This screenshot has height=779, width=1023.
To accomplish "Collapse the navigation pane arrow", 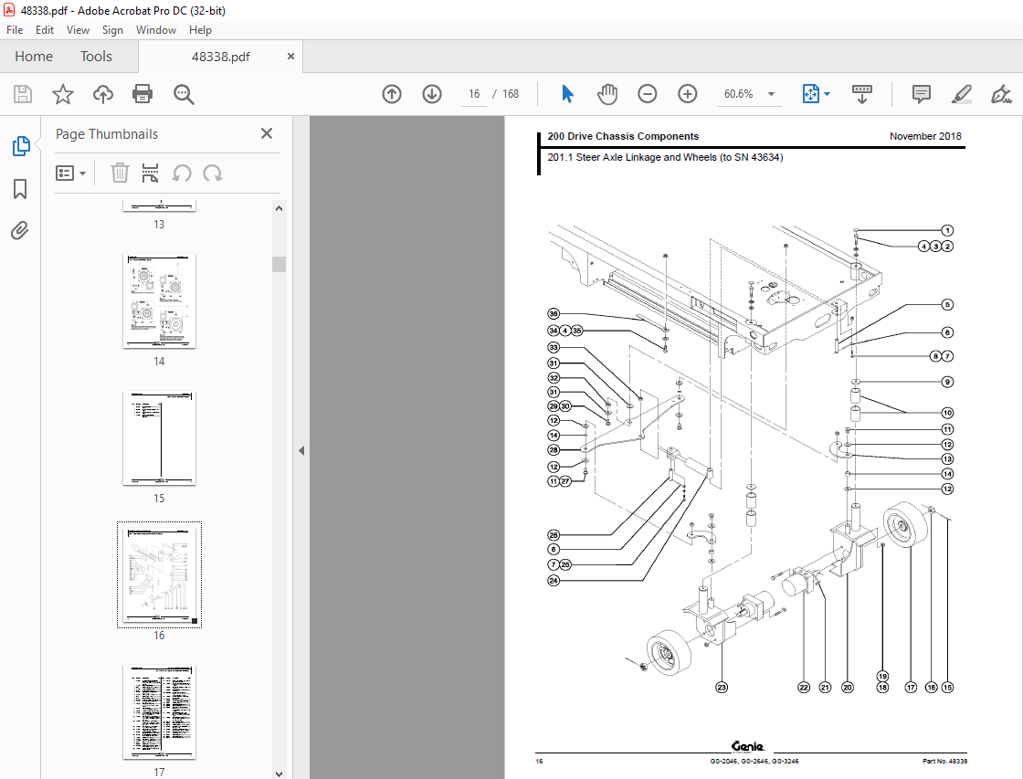I will 301,450.
